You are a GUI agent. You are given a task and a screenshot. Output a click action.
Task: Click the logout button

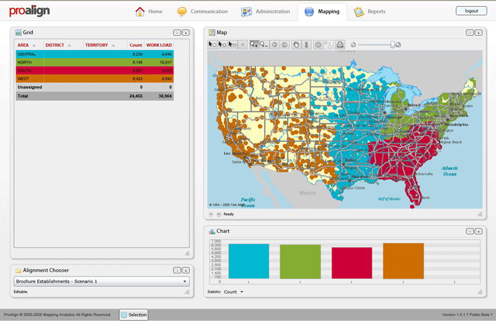pyautogui.click(x=471, y=11)
